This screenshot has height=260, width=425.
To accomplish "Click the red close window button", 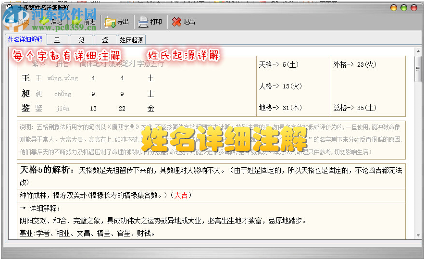I will point(414,8).
